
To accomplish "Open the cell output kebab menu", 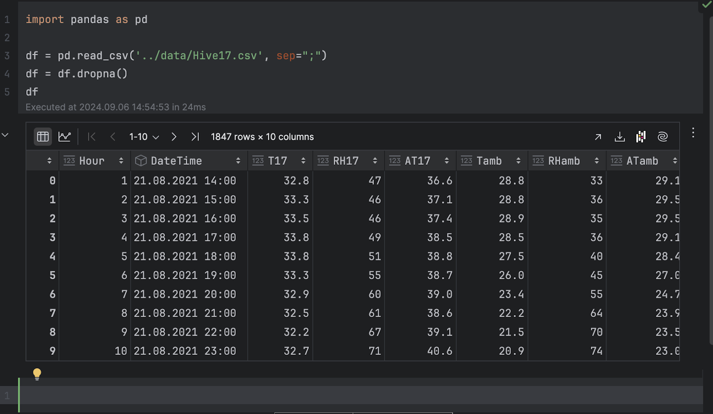I will pos(693,133).
